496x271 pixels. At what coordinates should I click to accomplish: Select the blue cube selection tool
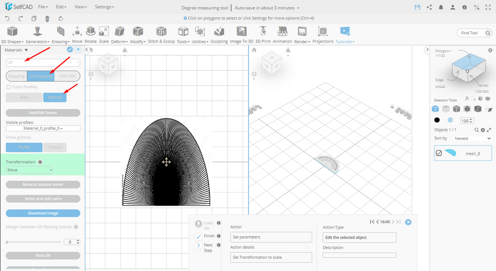coord(435,109)
